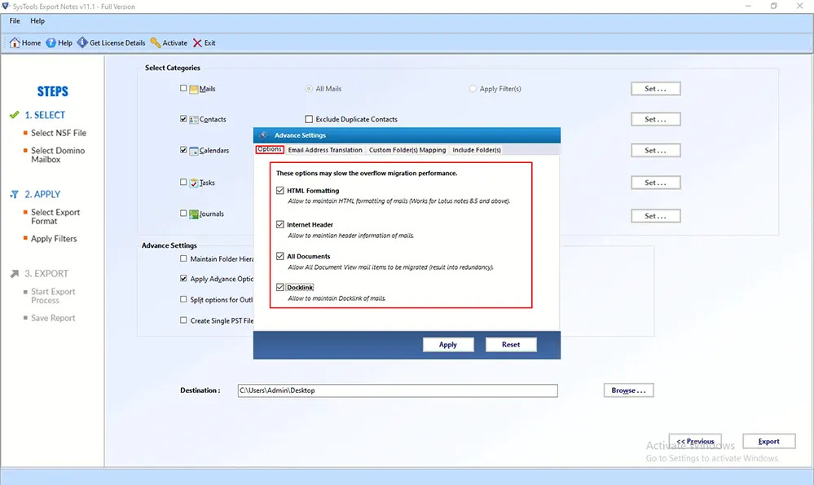The width and height of the screenshot is (814, 485).
Task: Click Set button for Mails row
Action: (x=656, y=89)
